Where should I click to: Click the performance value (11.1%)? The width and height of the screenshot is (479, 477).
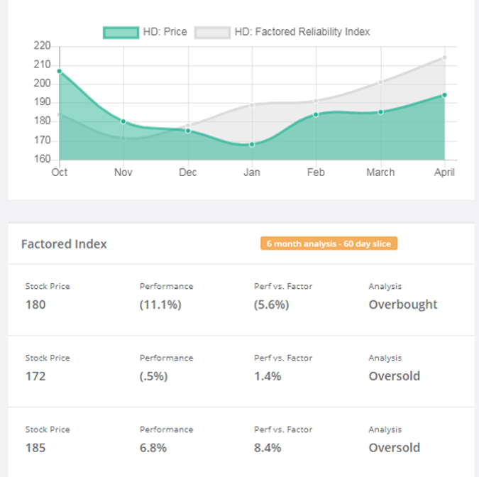pyautogui.click(x=160, y=305)
